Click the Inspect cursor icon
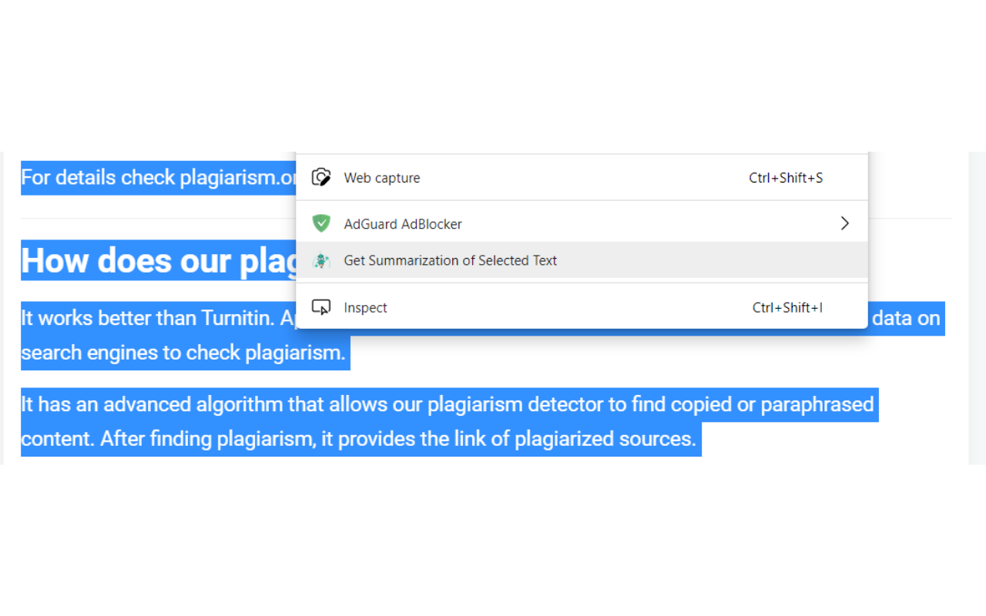 [x=321, y=307]
